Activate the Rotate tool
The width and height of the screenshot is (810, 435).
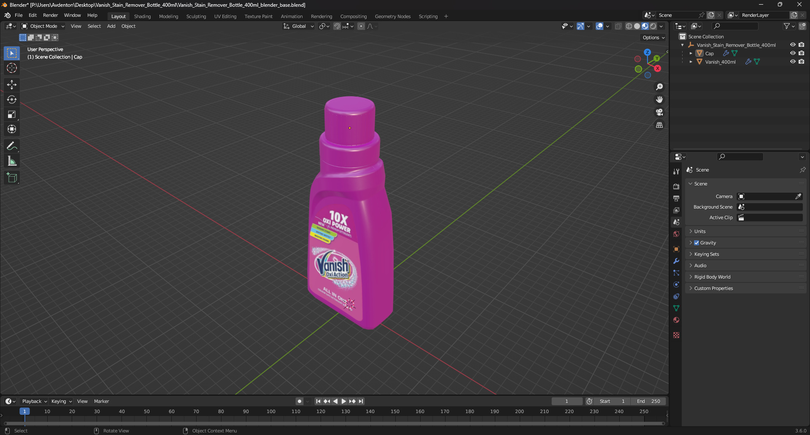pyautogui.click(x=12, y=99)
